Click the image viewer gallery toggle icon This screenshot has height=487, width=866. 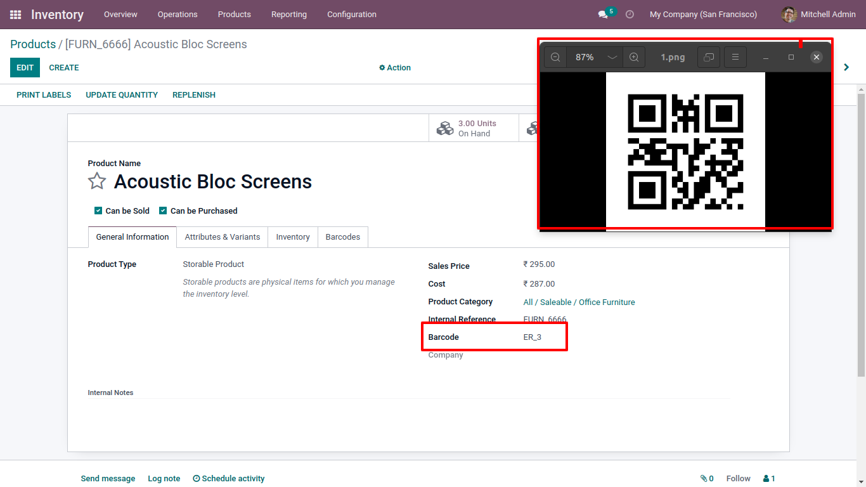click(709, 57)
